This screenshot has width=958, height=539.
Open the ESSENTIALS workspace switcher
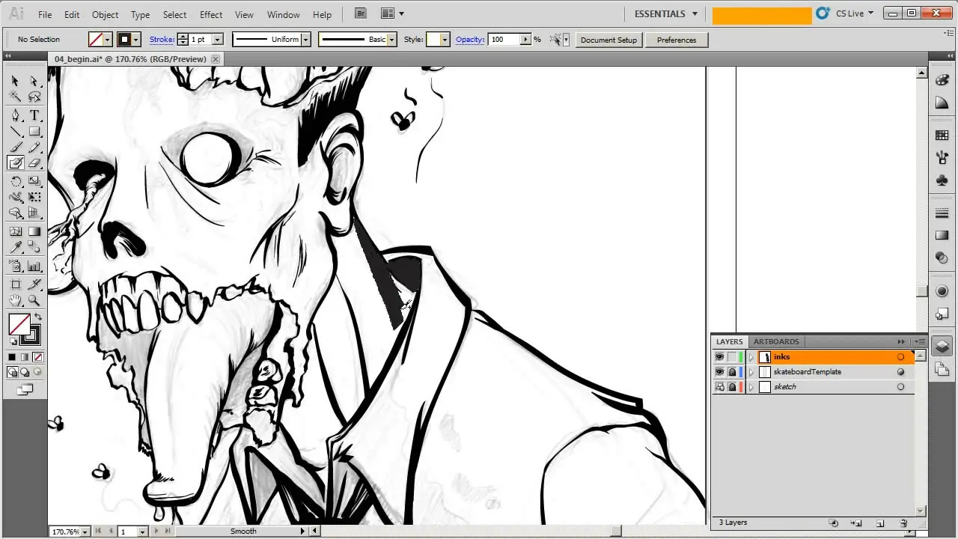665,13
